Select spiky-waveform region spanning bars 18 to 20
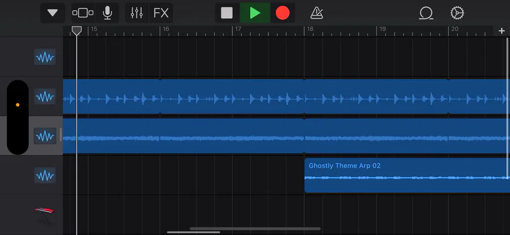 point(376,96)
